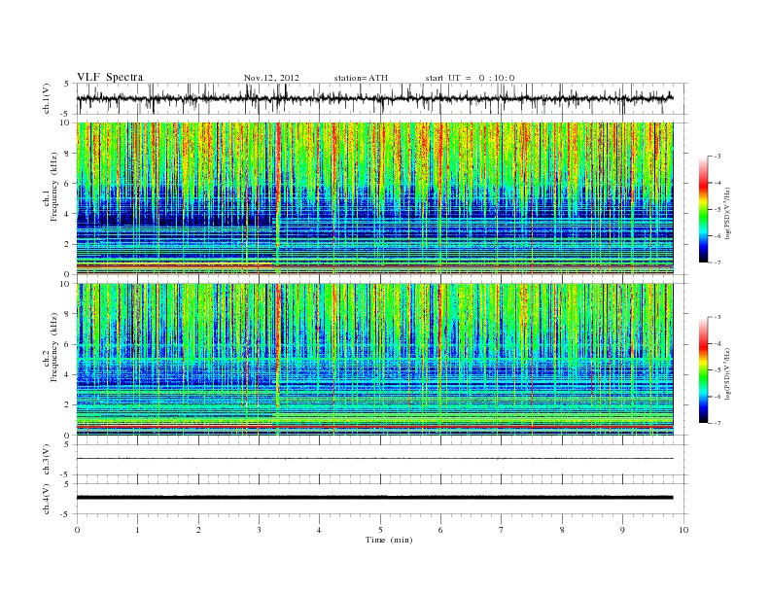
Task: Select the ch.2 "Frequency (kHz)" axis label
Action: pos(54,348)
